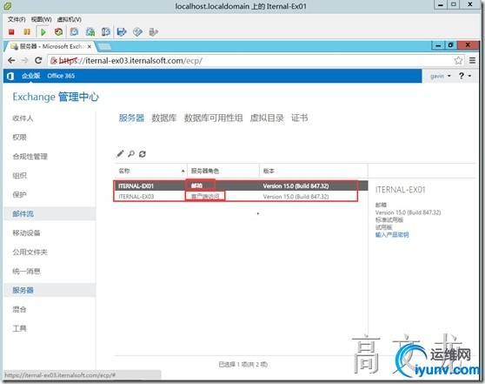The width and height of the screenshot is (485, 384).
Task: Click the refresh icon above server list
Action: 143,154
